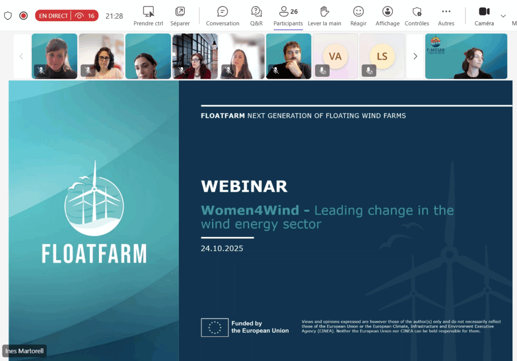The width and height of the screenshot is (517, 361).
Task: Open the Affichage view options
Action: (387, 16)
